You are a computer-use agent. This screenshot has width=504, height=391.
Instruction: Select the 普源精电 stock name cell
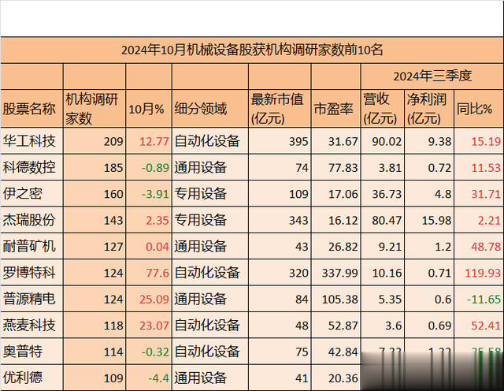[x=31, y=299]
